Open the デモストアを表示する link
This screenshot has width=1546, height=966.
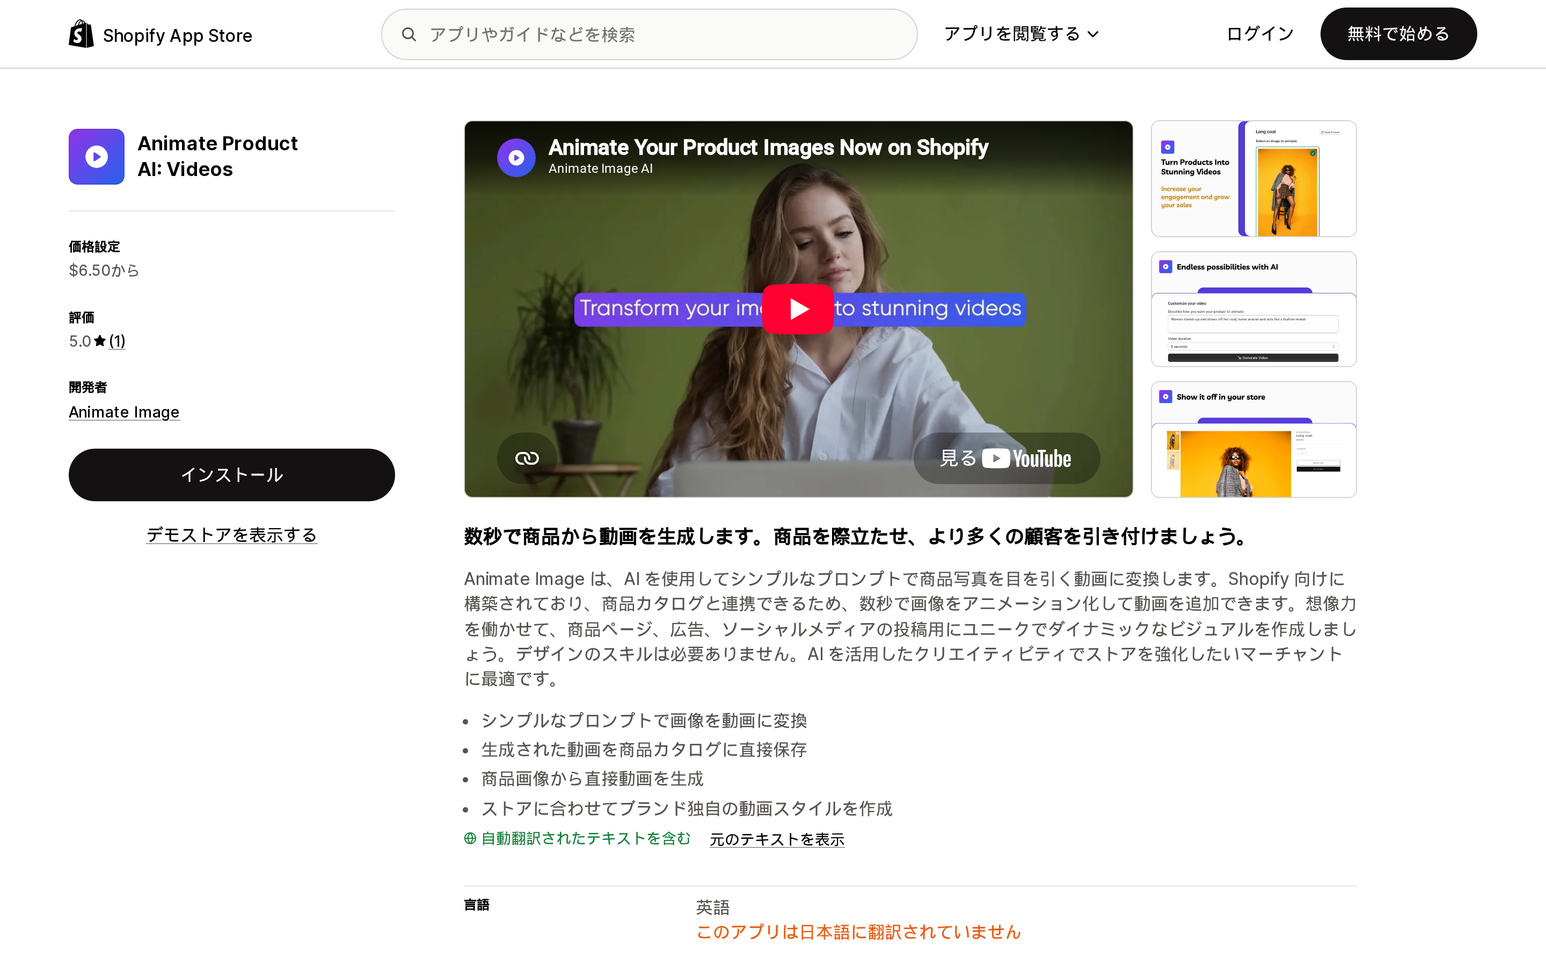pos(232,535)
